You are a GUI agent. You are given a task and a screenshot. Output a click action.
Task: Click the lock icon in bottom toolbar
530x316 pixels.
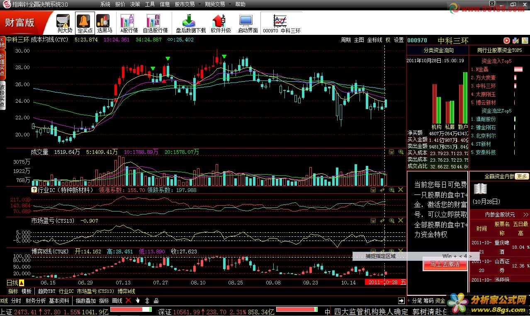(156, 300)
